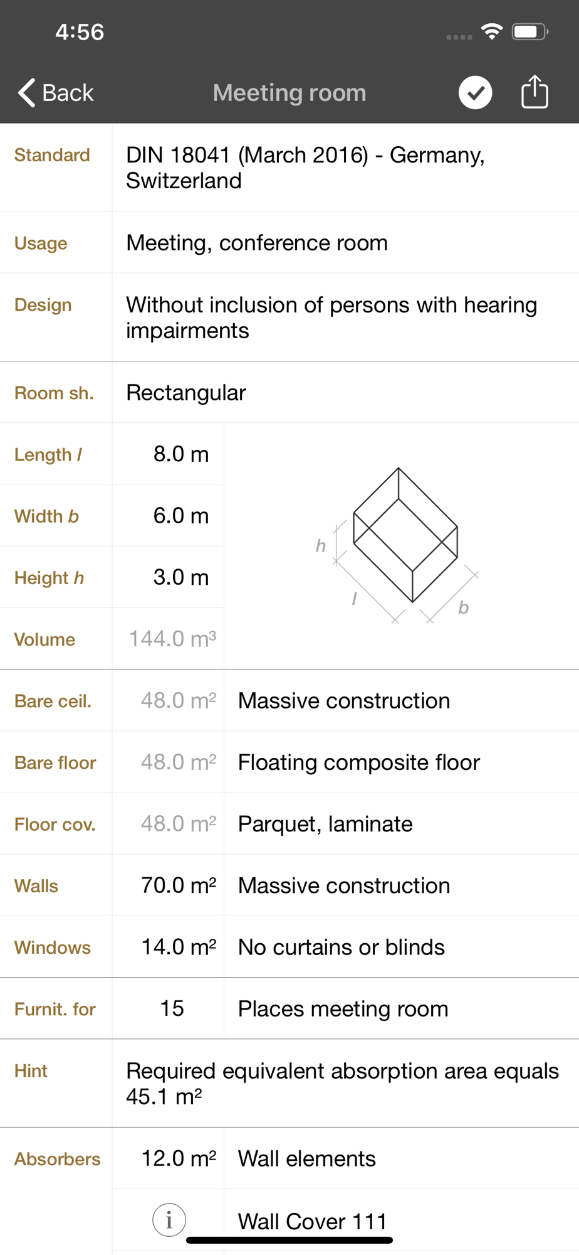This screenshot has width=579, height=1255.
Task: Edit the Windows 14.0 m² area
Action: coord(168,947)
